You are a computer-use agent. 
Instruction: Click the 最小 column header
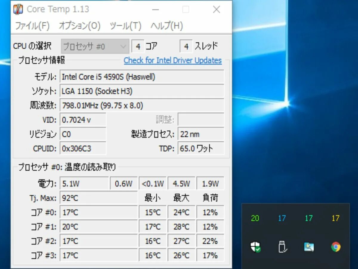pyautogui.click(x=152, y=198)
